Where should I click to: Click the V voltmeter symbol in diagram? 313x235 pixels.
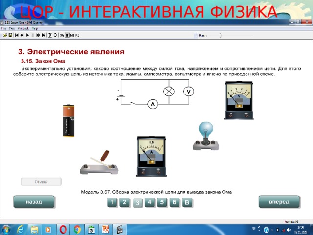click(189, 92)
